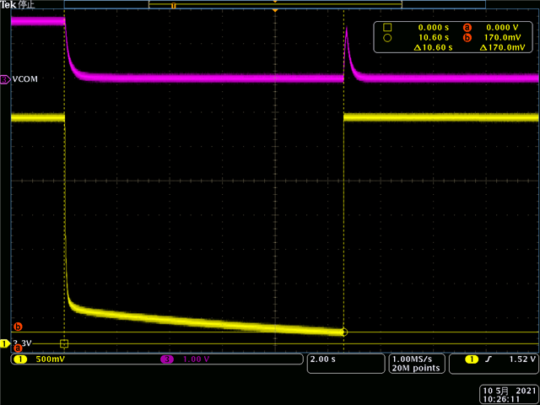The width and height of the screenshot is (540, 405).
Task: Select the orange cursor 'b' marker
Action: click(x=18, y=327)
